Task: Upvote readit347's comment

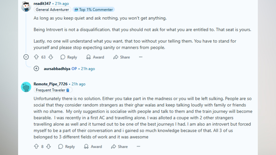Action: [x=36, y=57]
